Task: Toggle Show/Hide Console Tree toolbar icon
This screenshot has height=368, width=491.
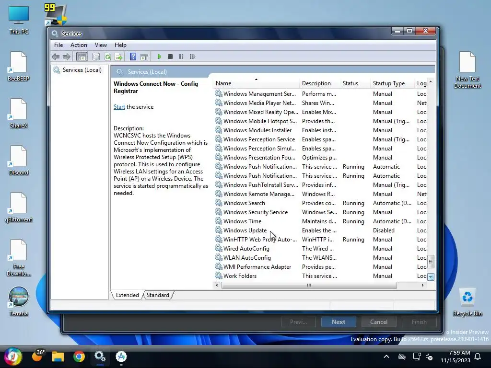Action: [x=82, y=57]
